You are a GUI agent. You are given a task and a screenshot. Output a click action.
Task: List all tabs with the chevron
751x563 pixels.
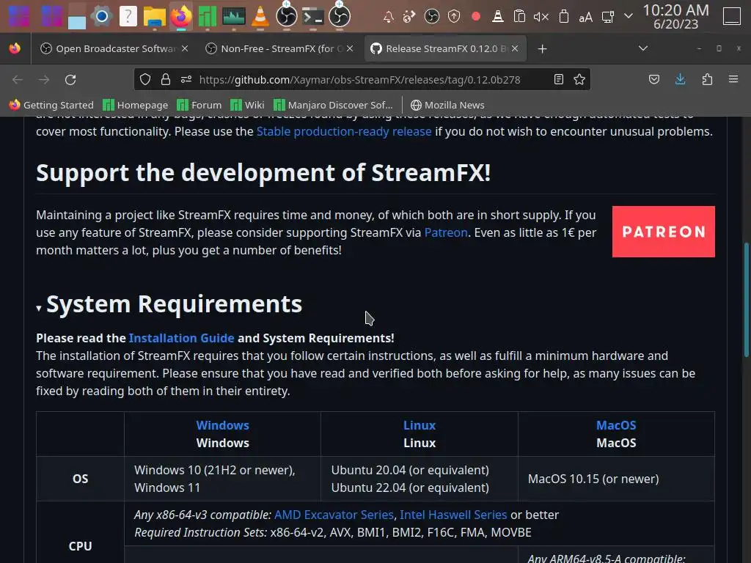coord(643,48)
